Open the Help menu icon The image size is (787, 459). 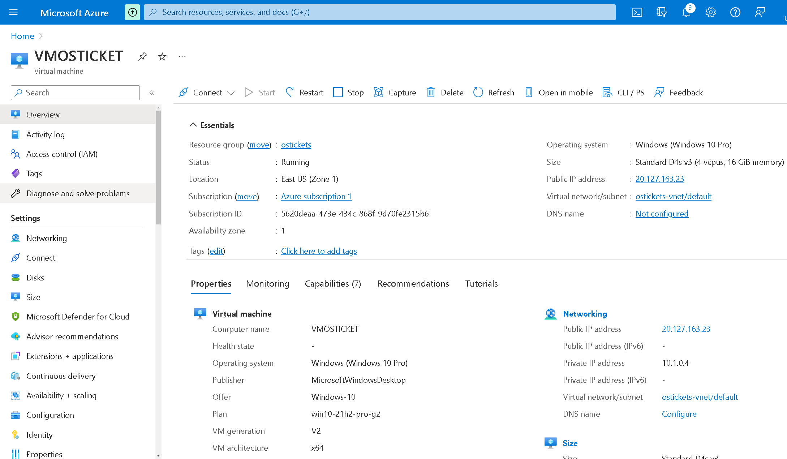[x=735, y=12]
